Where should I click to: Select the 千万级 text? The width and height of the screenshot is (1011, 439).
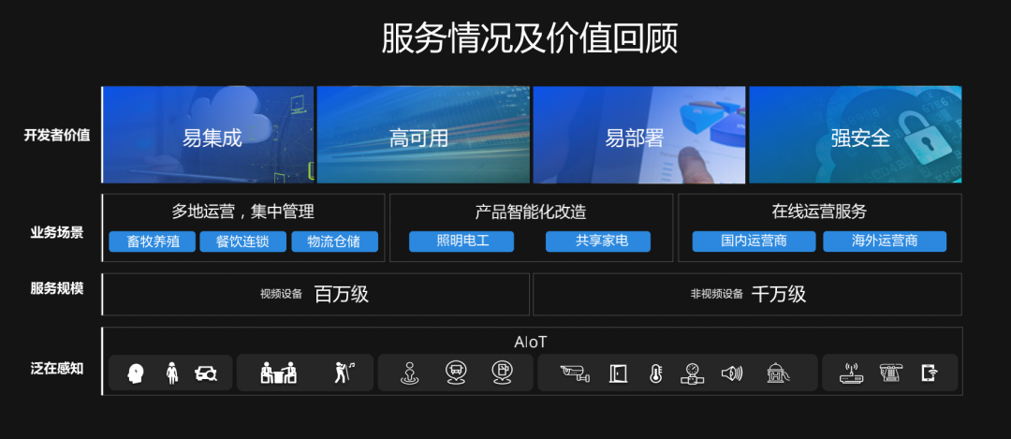(779, 294)
